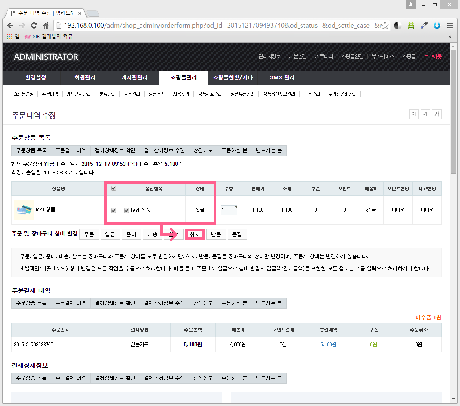Open the SMS 관리 tab
Screen dimensions: 460x406
282,78
